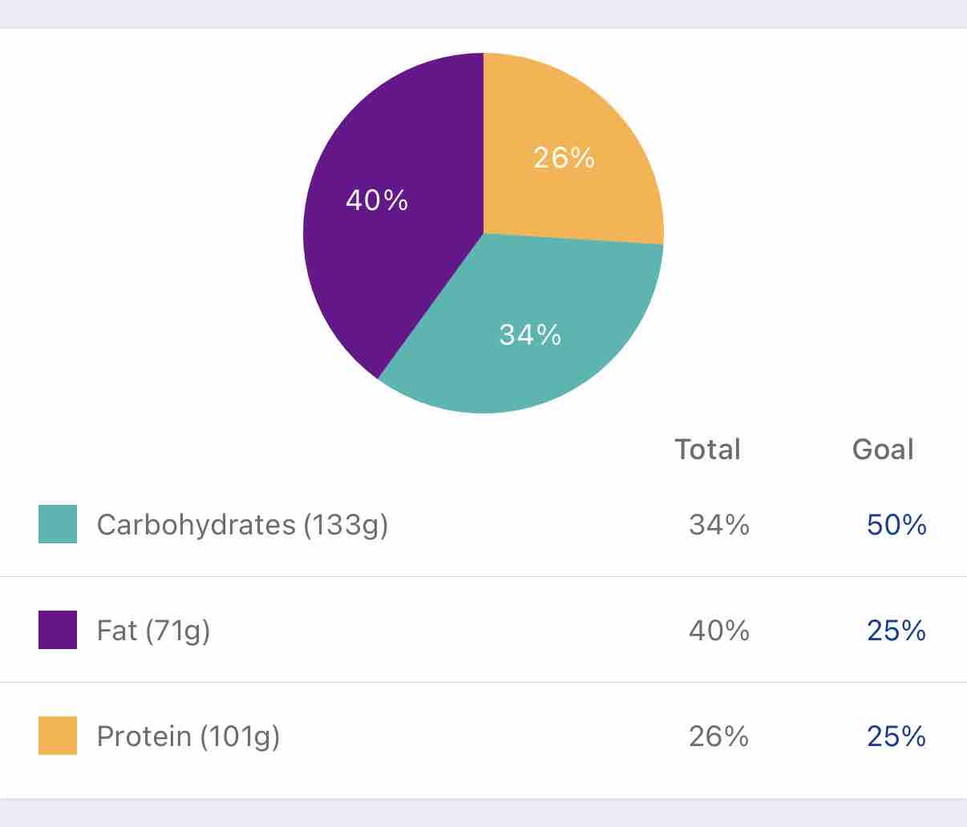Screen dimensions: 967x827
Task: Click the 40% Fat total value
Action: 719,631
